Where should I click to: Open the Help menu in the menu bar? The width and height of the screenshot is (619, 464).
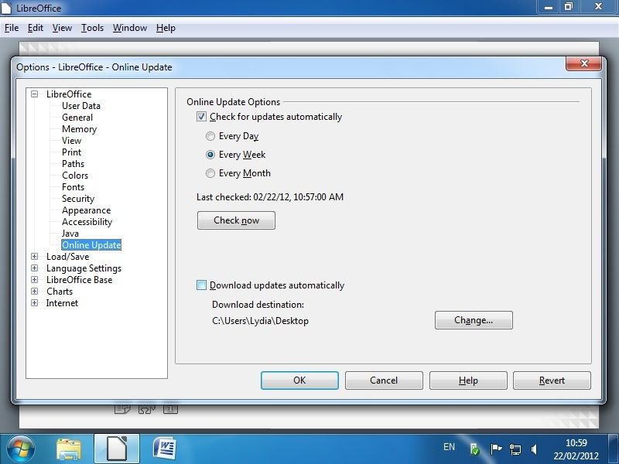(166, 28)
